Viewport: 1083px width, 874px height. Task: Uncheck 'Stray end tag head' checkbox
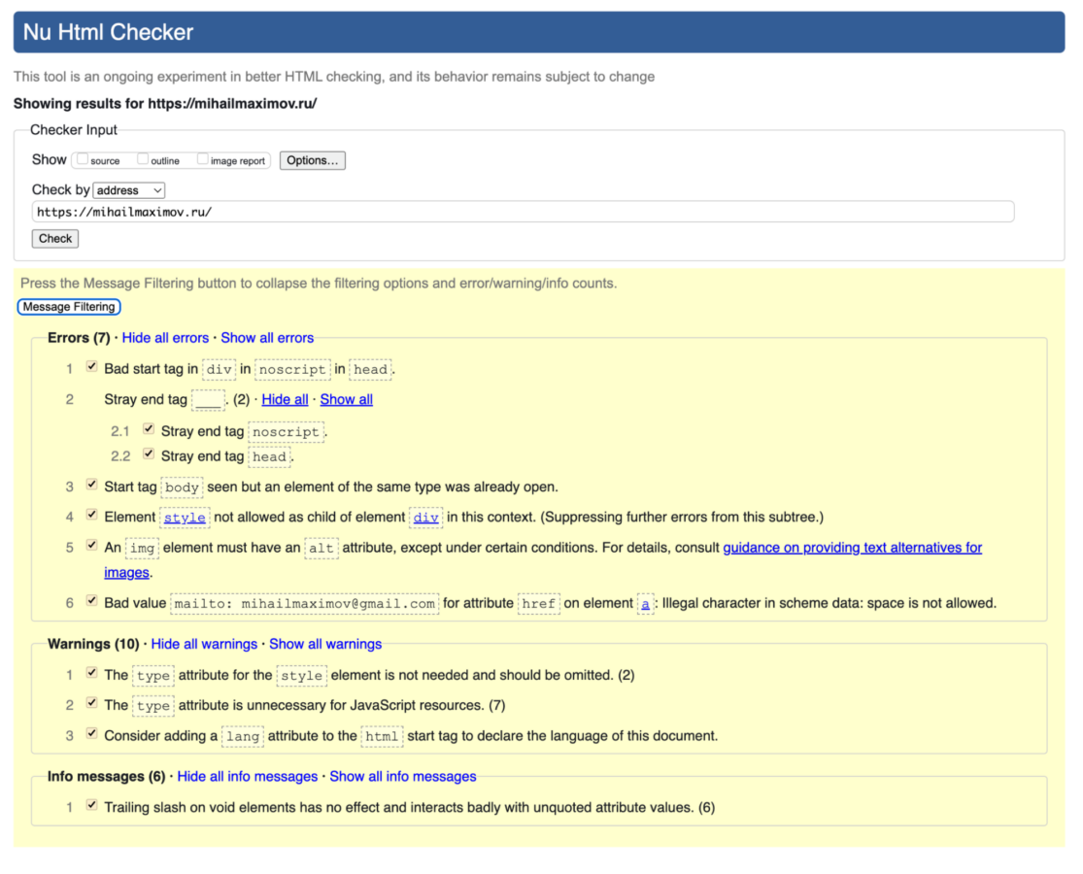coord(149,454)
